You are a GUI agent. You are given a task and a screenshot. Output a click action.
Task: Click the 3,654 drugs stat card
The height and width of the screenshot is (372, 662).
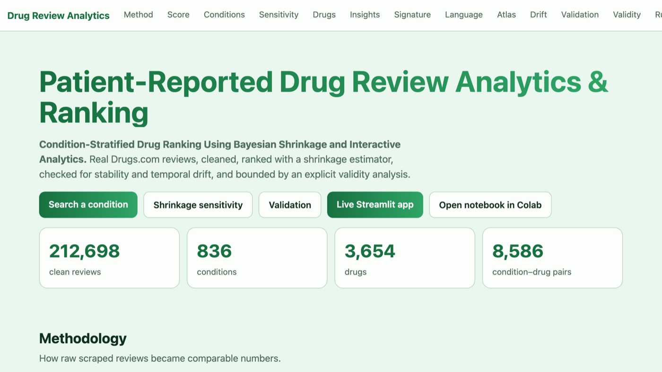pos(405,258)
